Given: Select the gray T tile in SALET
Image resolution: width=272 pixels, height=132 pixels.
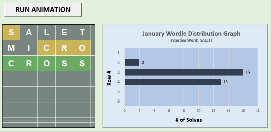Looking at the screenshot, I should click(82, 32).
